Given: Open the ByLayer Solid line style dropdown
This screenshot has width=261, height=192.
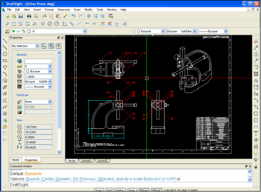Looking at the screenshot, I should (194, 31).
